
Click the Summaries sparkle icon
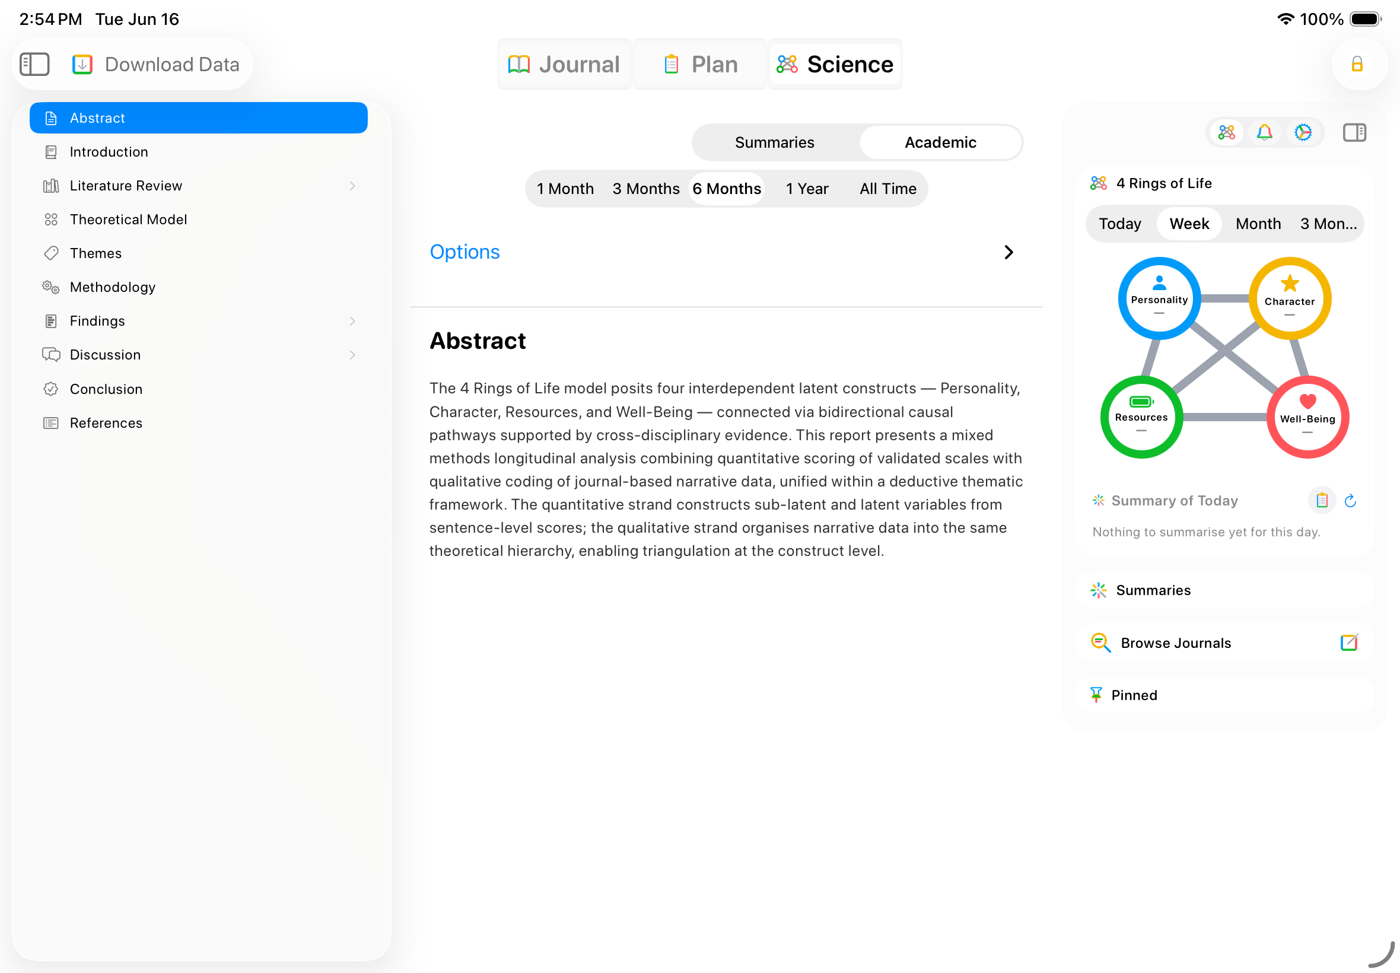(x=1098, y=590)
